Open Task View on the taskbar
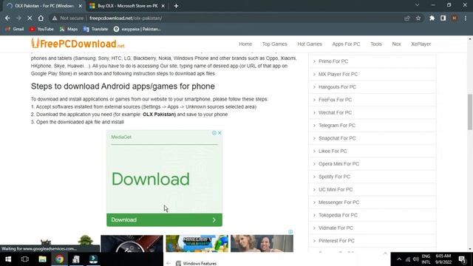This screenshot has height=266, width=473. point(25,259)
